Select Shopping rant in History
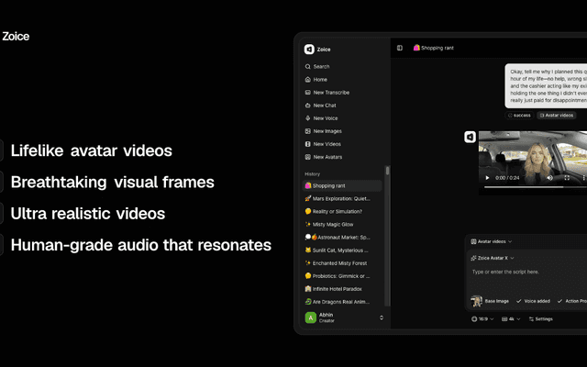Image resolution: width=587 pixels, height=367 pixels. click(342, 185)
